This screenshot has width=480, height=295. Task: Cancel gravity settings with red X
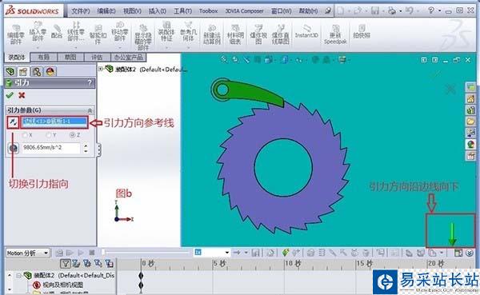pyautogui.click(x=22, y=95)
